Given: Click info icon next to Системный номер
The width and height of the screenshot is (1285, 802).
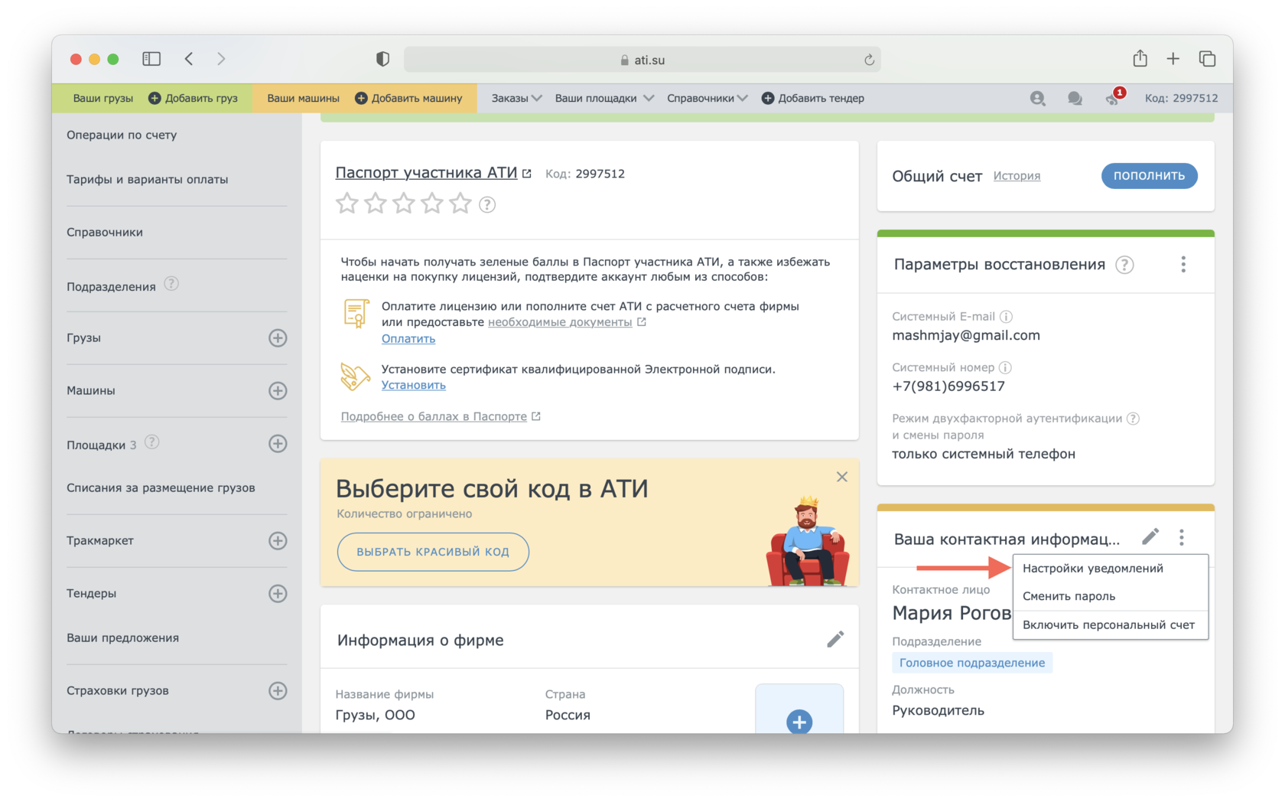Looking at the screenshot, I should (x=1005, y=367).
